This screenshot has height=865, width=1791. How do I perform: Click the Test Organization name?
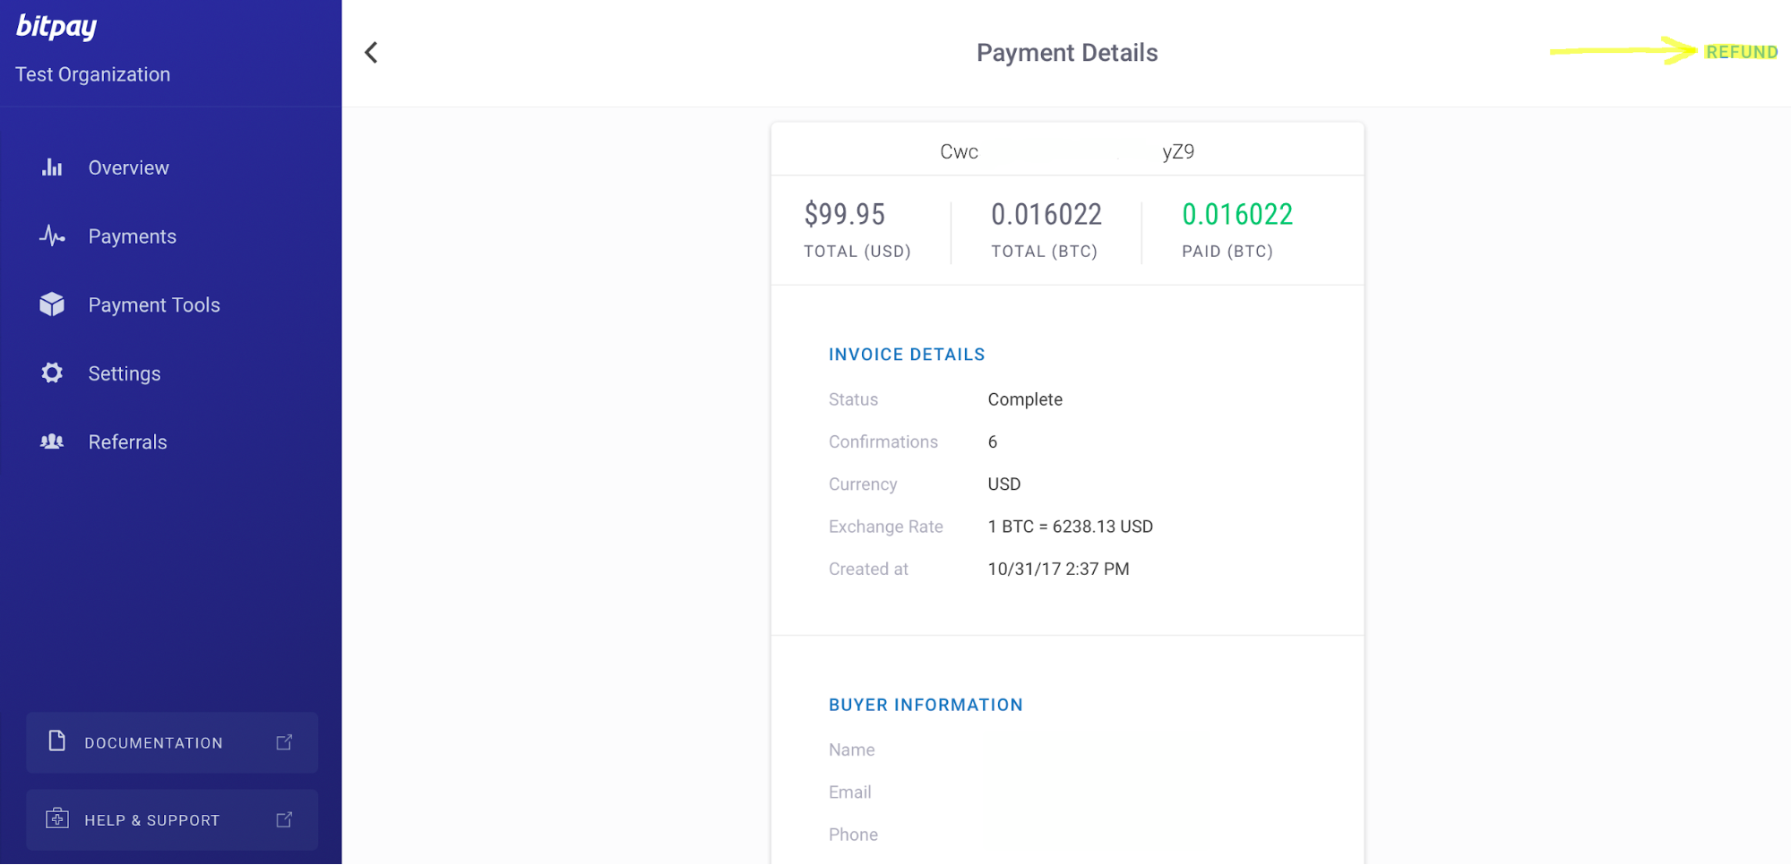coord(92,74)
